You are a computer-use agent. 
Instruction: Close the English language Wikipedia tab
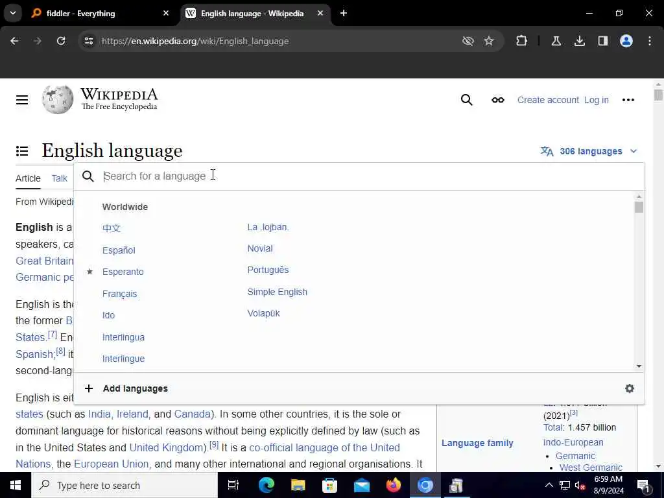[320, 13]
